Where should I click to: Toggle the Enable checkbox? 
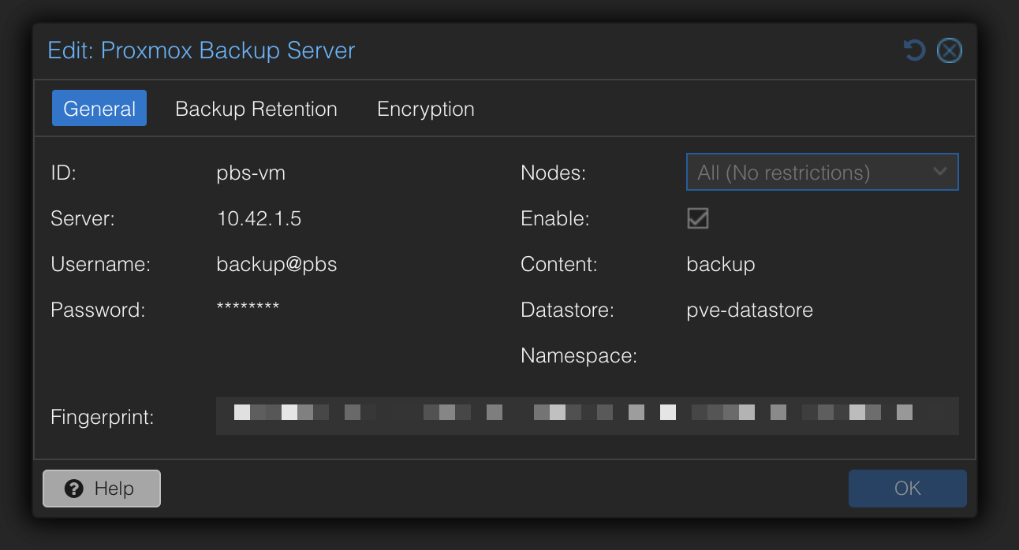[697, 218]
